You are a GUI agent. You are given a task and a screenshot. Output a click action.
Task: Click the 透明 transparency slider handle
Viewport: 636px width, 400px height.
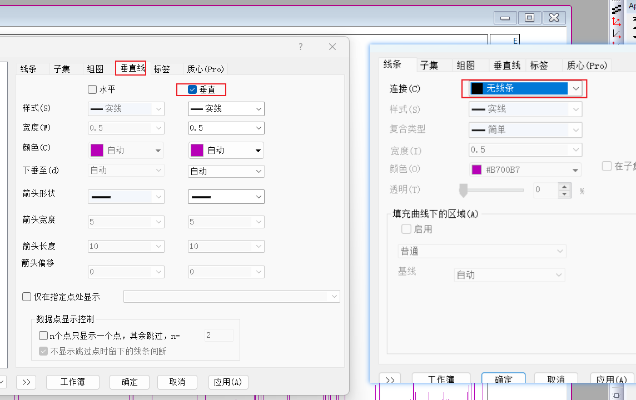[463, 189]
